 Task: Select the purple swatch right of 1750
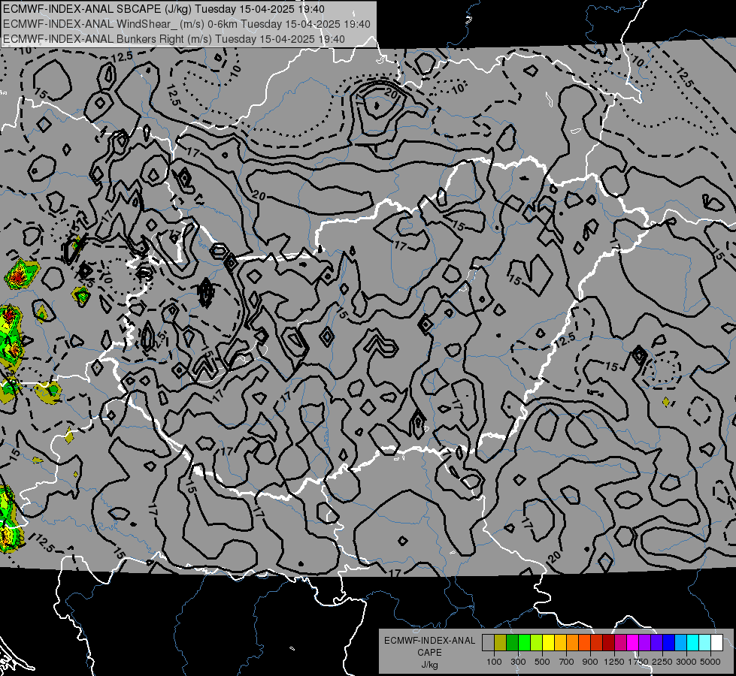click(x=644, y=643)
